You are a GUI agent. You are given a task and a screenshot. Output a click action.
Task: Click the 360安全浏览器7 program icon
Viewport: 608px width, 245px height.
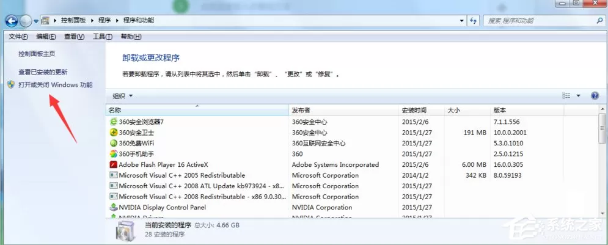[113, 122]
